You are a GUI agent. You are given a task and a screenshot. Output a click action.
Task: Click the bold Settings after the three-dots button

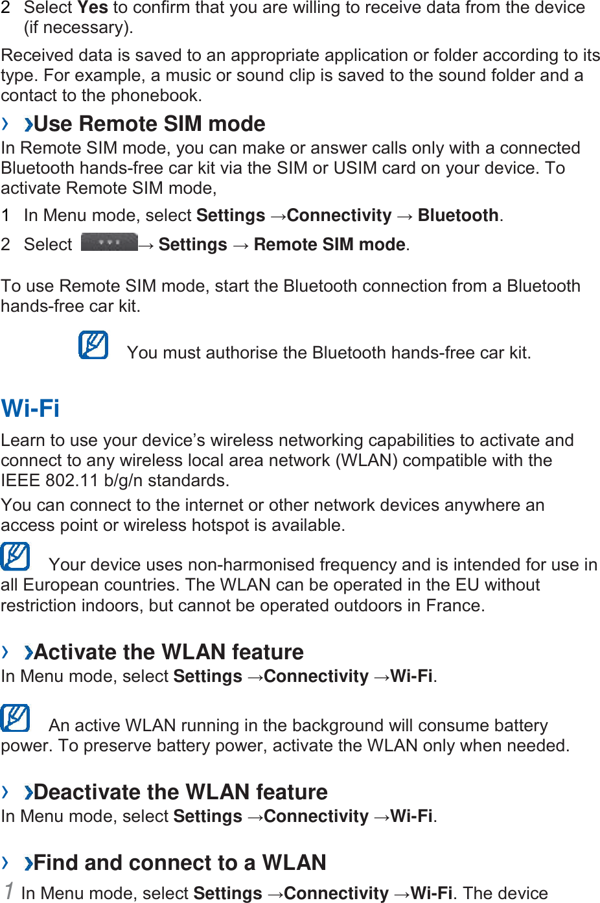click(193, 244)
